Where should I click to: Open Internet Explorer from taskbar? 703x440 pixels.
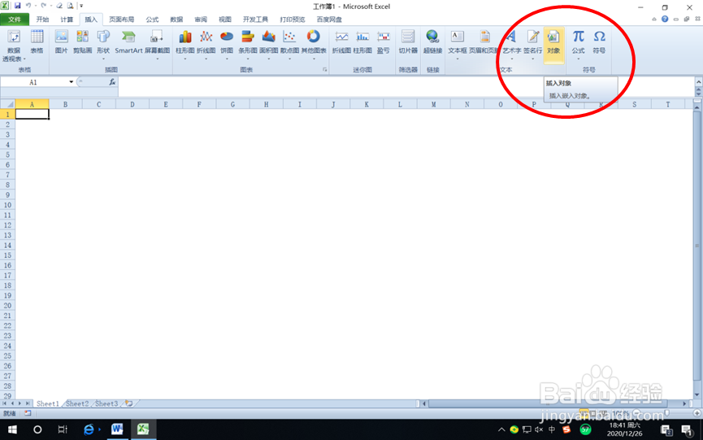point(89,429)
